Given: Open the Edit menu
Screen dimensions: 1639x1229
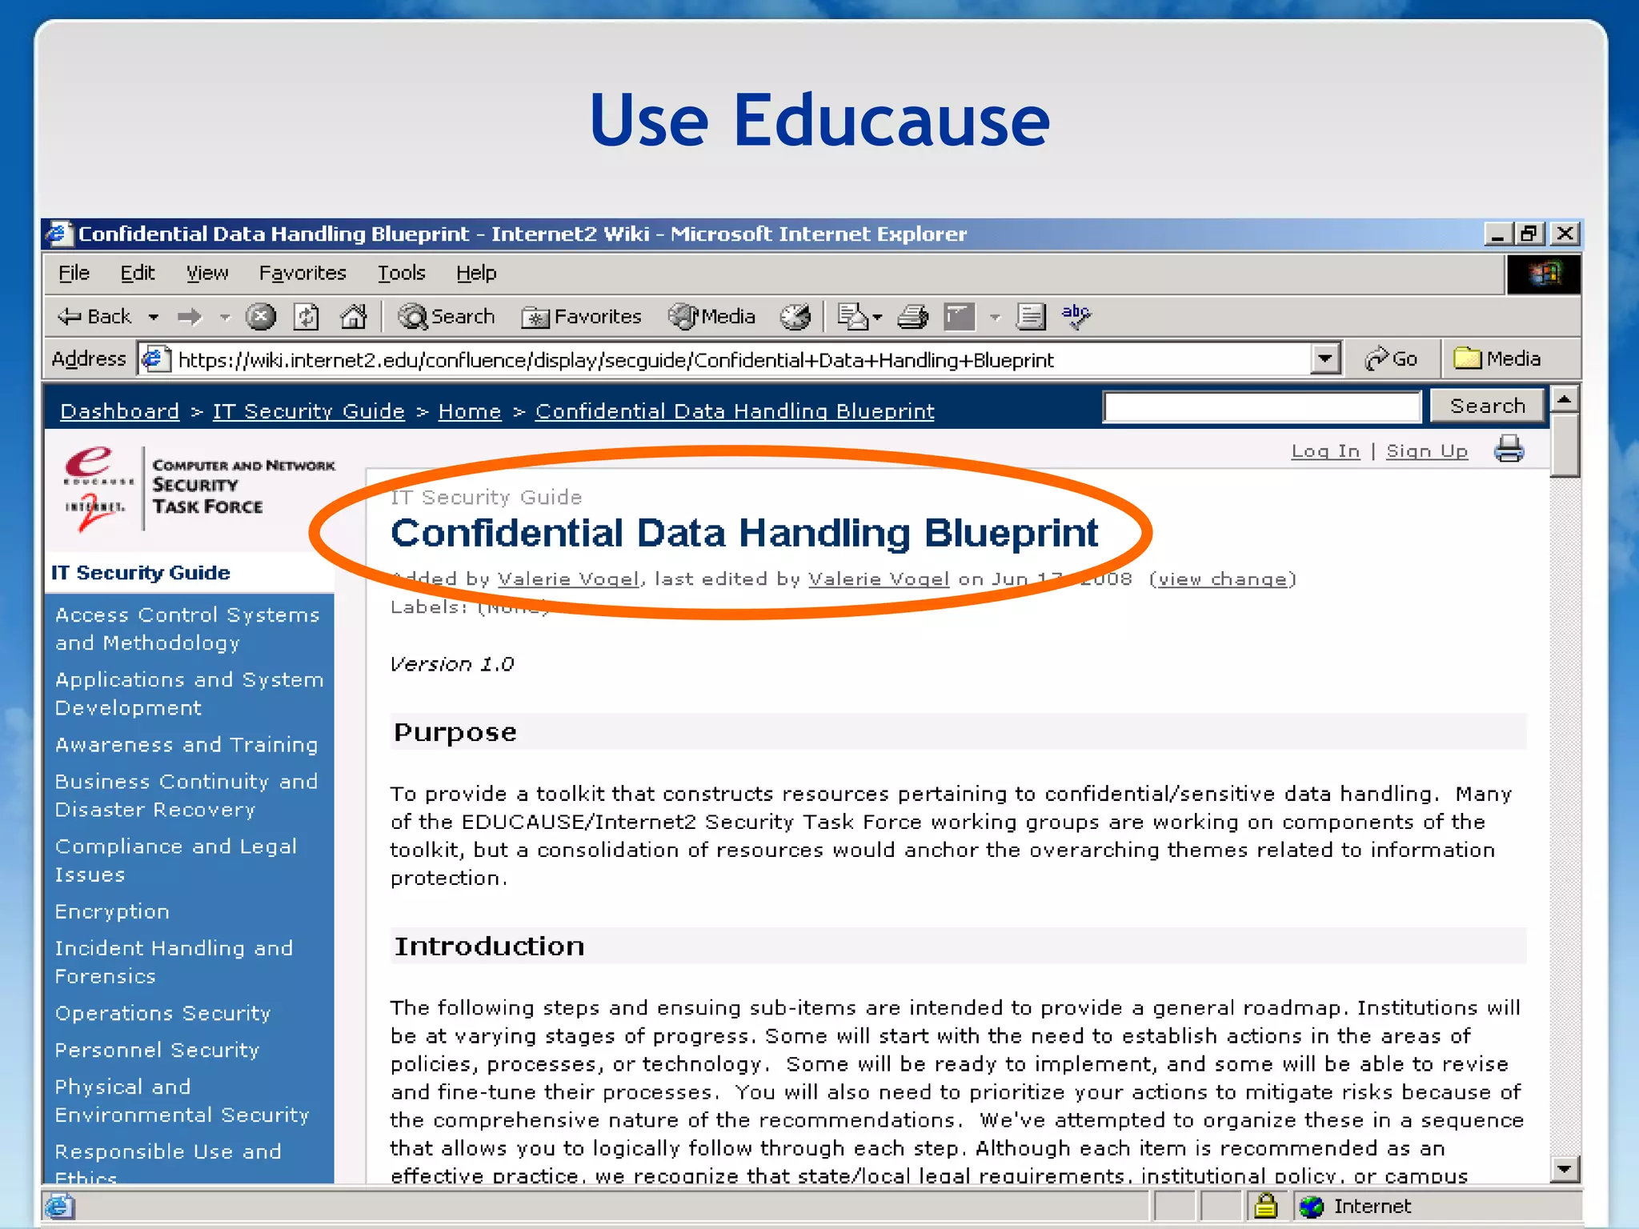Looking at the screenshot, I should (x=138, y=274).
